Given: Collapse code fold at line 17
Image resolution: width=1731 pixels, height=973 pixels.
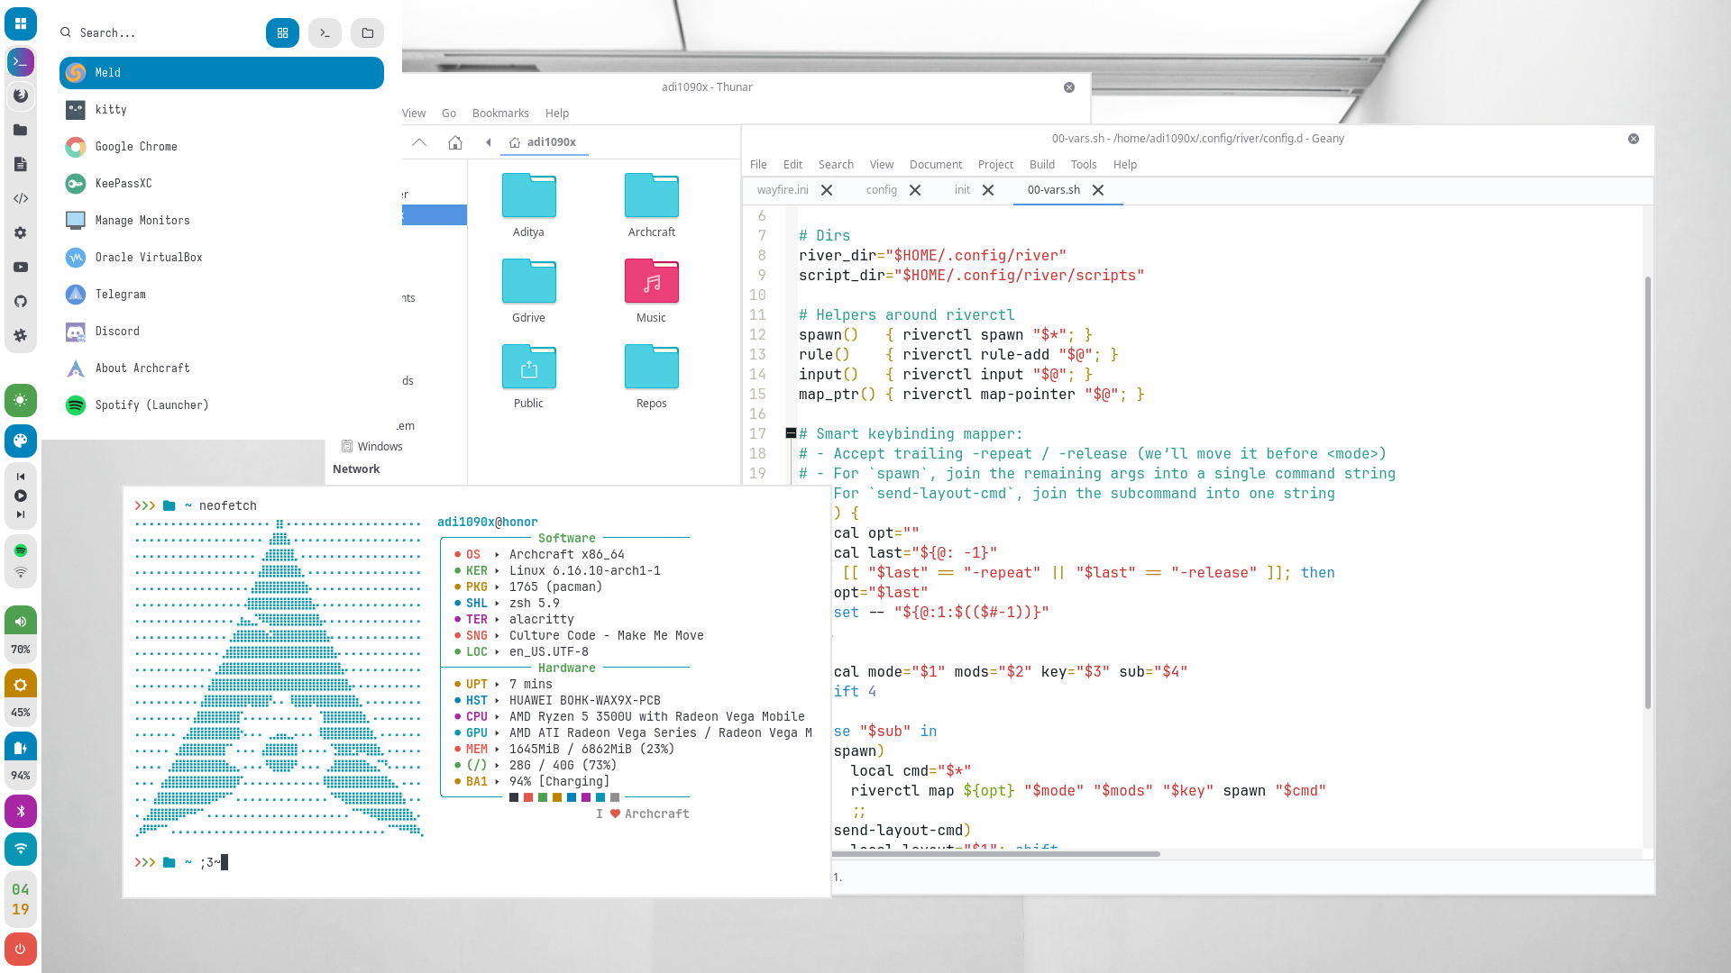Looking at the screenshot, I should 791,433.
